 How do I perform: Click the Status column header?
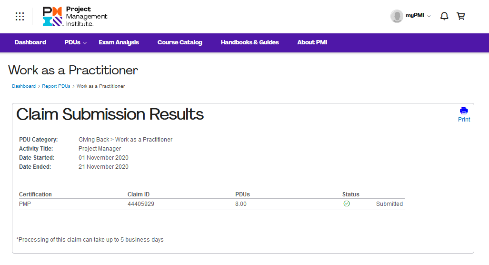coord(351,194)
